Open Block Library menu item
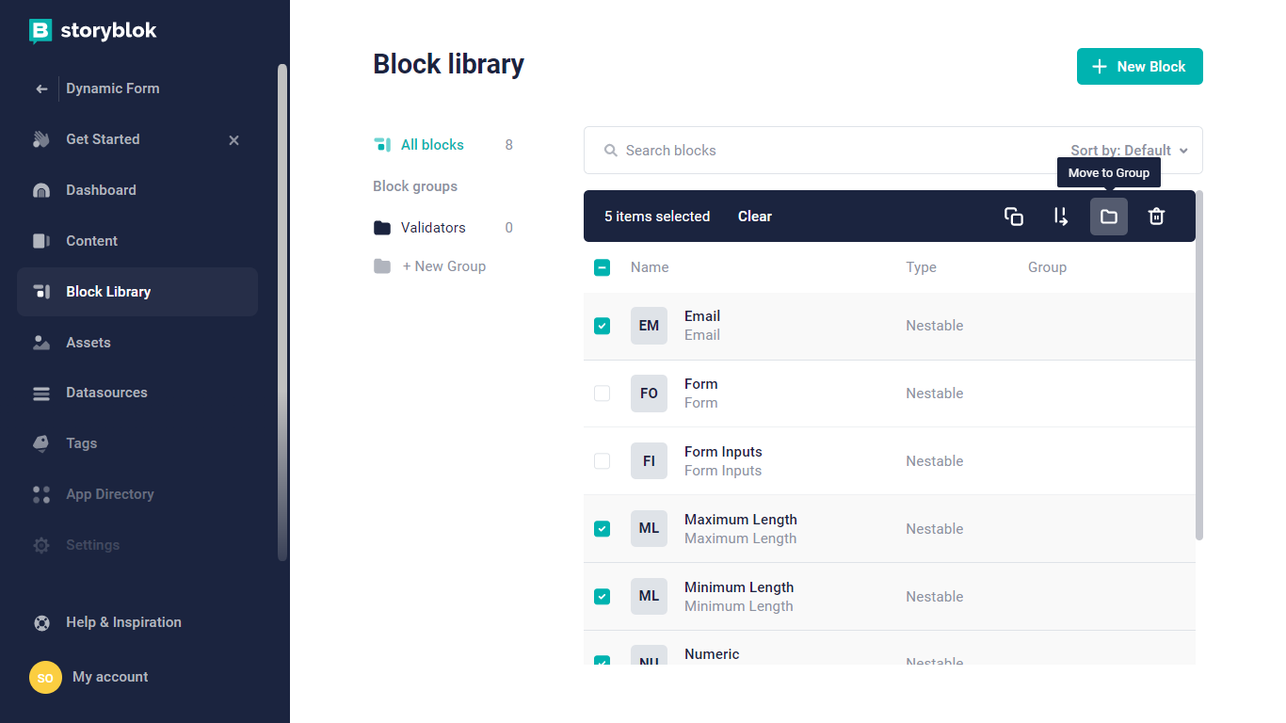Viewport: 1286px width, 723px height. [137, 292]
